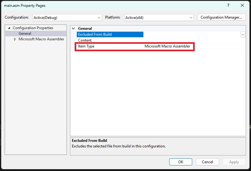Click the Cancel button
This screenshot has width=251, height=171.
pos(207,162)
